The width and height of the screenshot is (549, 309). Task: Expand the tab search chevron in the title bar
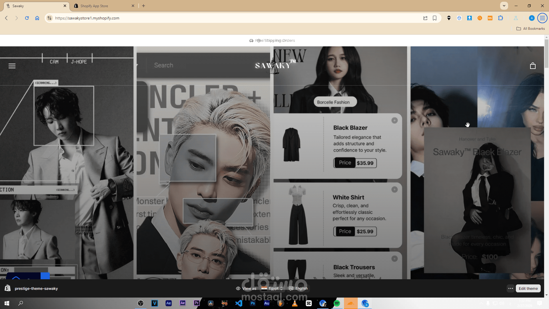[x=504, y=6]
